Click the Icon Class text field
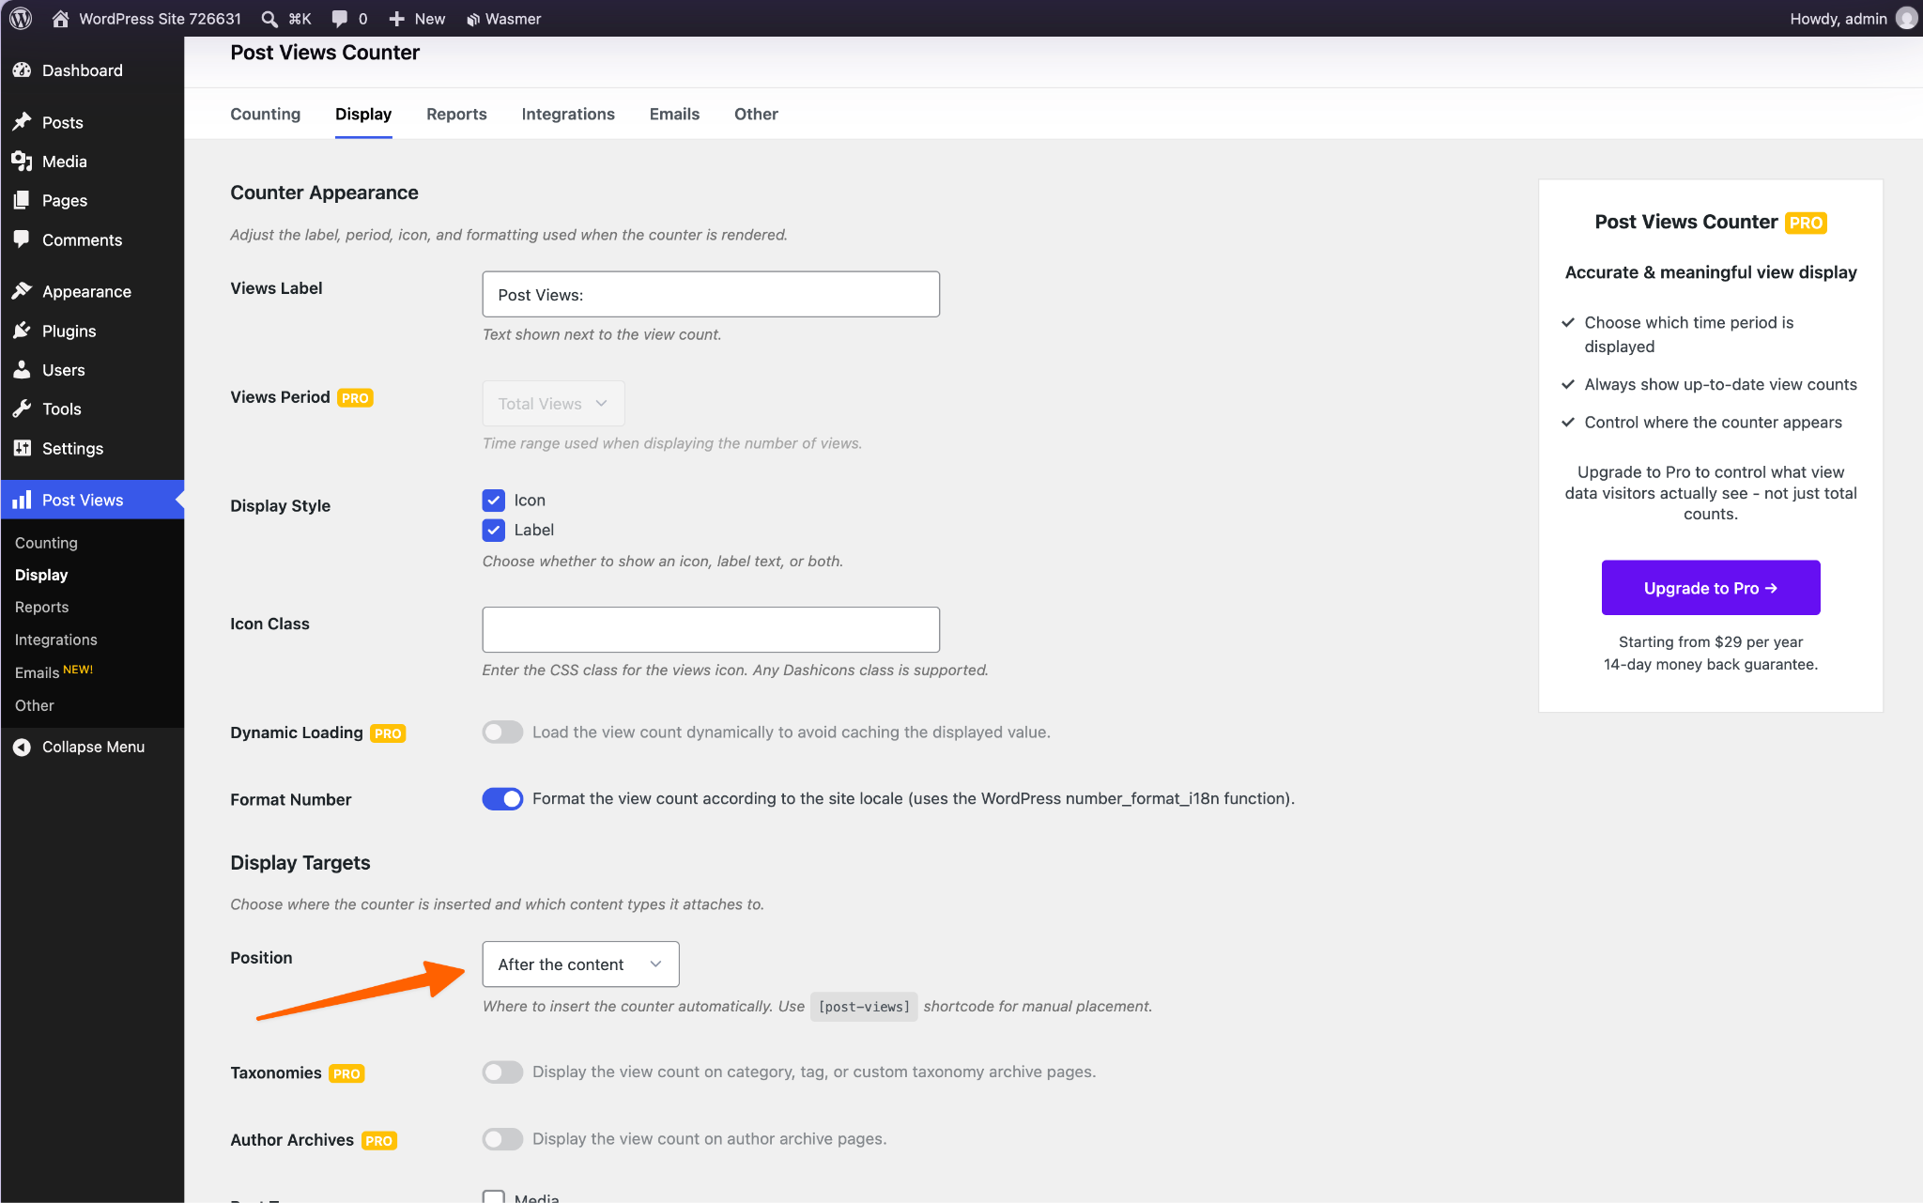This screenshot has width=1923, height=1203. pyautogui.click(x=711, y=629)
